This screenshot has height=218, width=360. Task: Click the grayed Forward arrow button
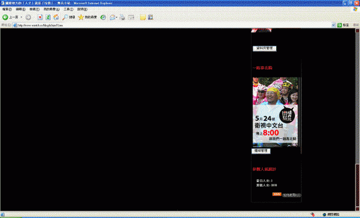point(28,17)
